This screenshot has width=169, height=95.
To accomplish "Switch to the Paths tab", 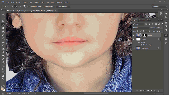I will (x=149, y=20).
